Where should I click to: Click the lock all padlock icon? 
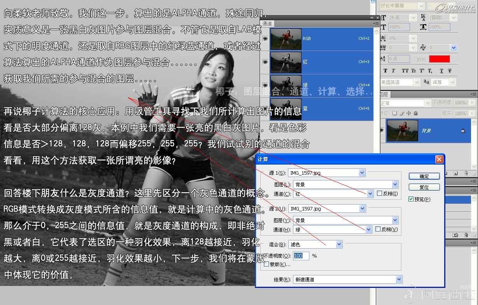(x=415, y=113)
